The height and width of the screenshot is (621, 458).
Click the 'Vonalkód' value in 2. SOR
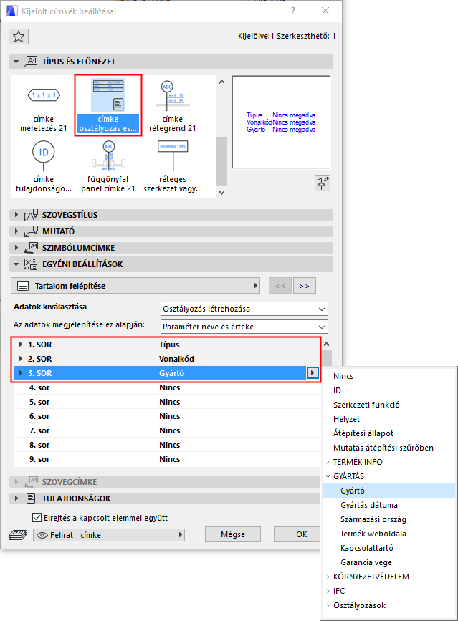177,359
